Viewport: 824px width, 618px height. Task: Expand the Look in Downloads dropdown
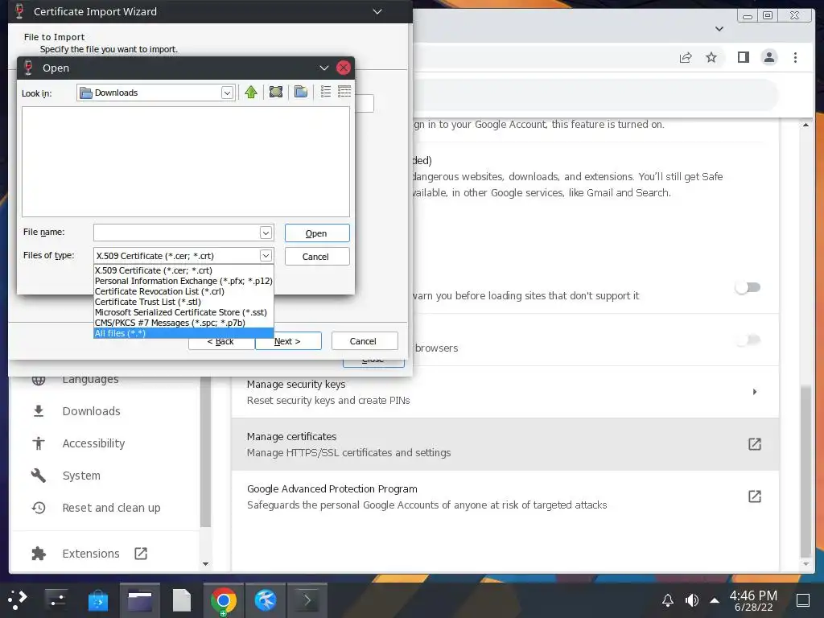[227, 93]
